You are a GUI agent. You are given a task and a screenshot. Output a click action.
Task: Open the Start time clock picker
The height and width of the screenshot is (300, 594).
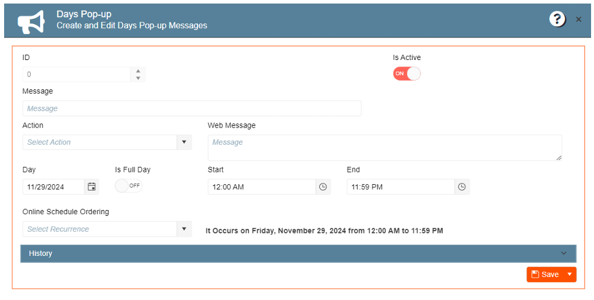pyautogui.click(x=323, y=186)
